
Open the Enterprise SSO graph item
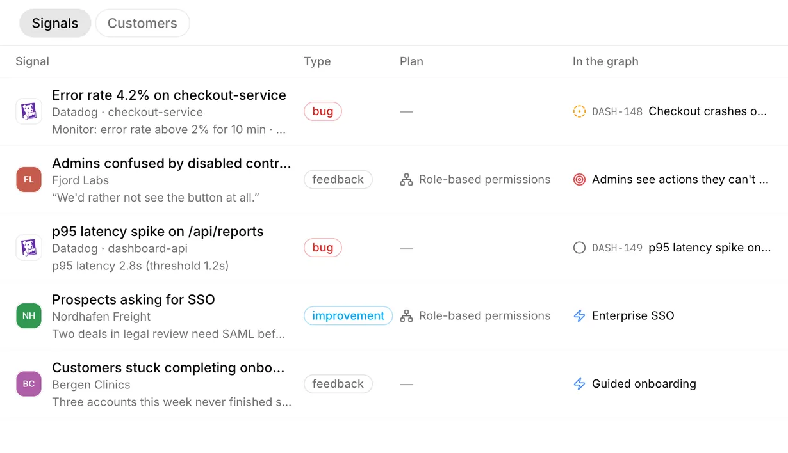click(633, 316)
